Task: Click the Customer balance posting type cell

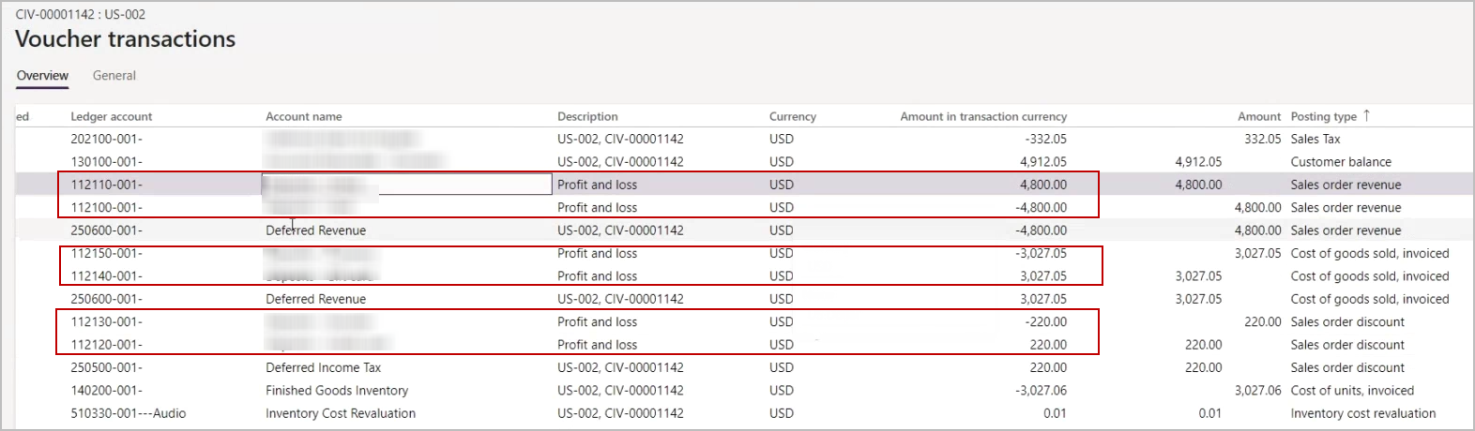Action: tap(1340, 162)
